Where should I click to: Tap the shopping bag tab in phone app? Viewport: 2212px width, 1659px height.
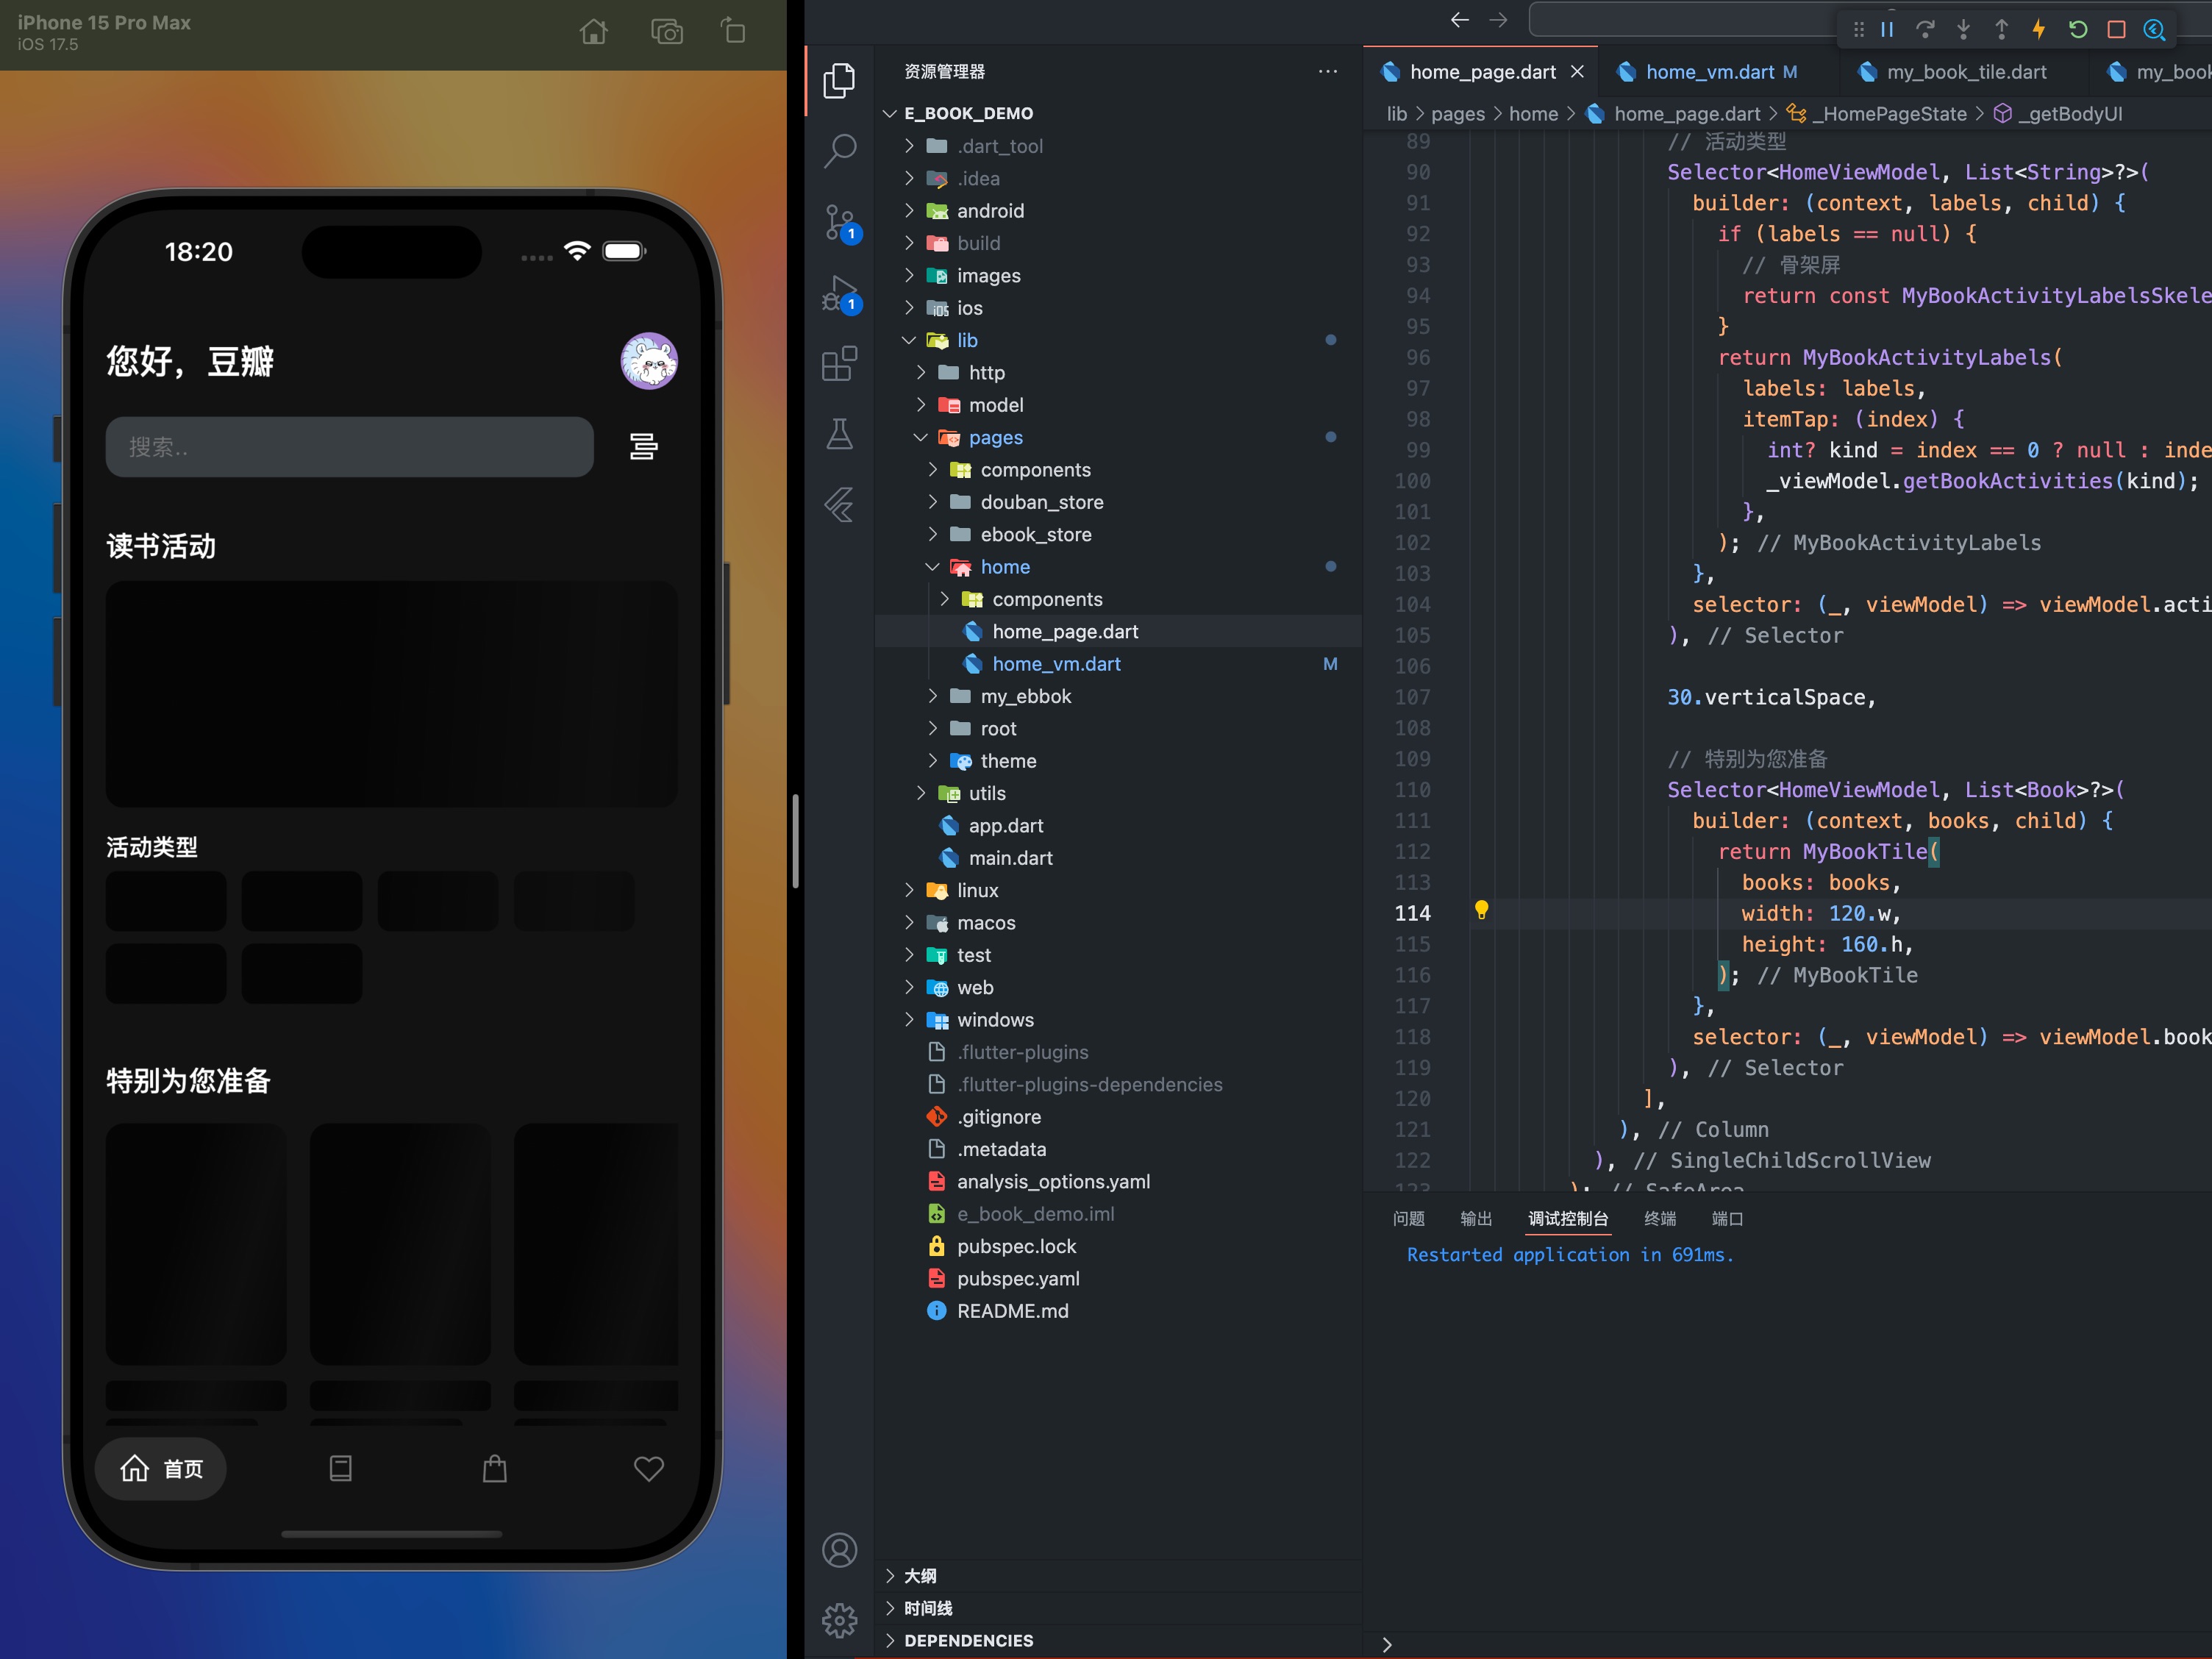coord(494,1468)
